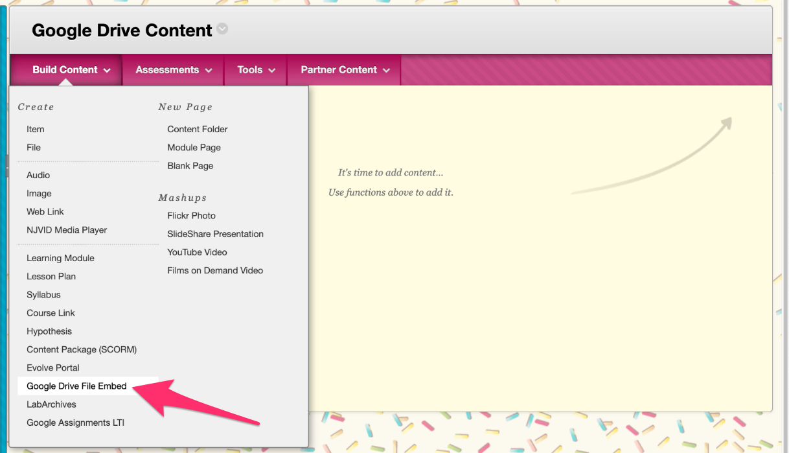Select Google Assignments LTI
The image size is (789, 453).
coord(75,423)
